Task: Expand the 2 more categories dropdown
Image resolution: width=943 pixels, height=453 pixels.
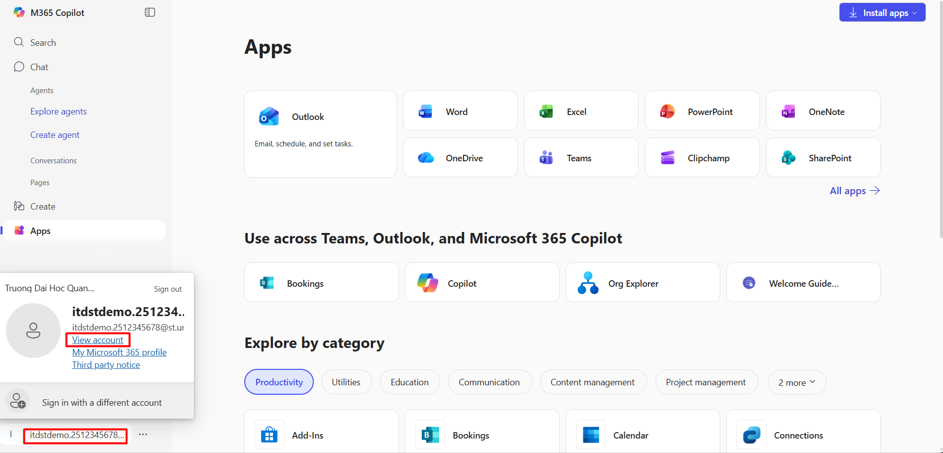Action: (x=796, y=382)
